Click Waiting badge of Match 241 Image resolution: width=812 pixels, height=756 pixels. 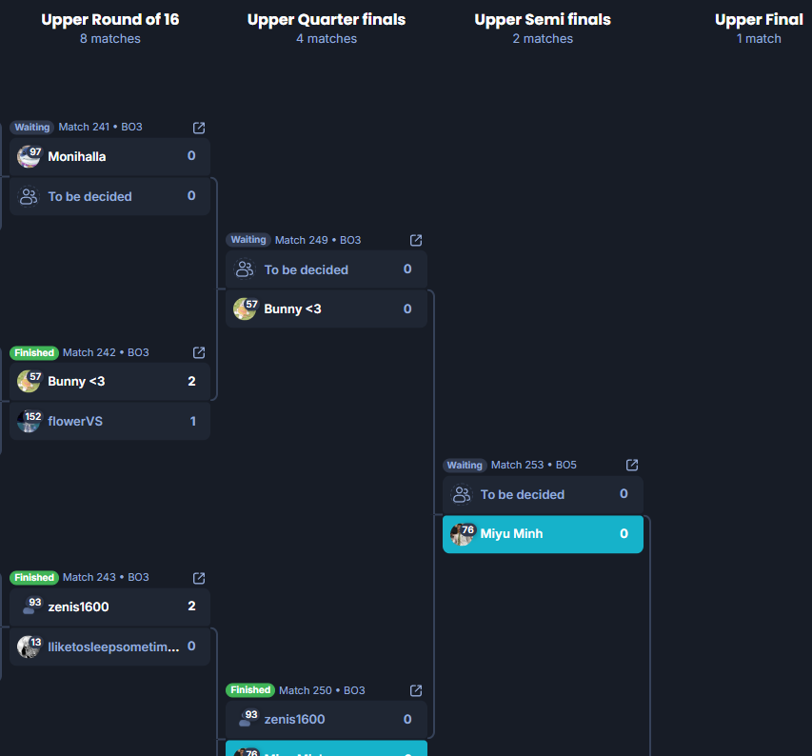[32, 128]
